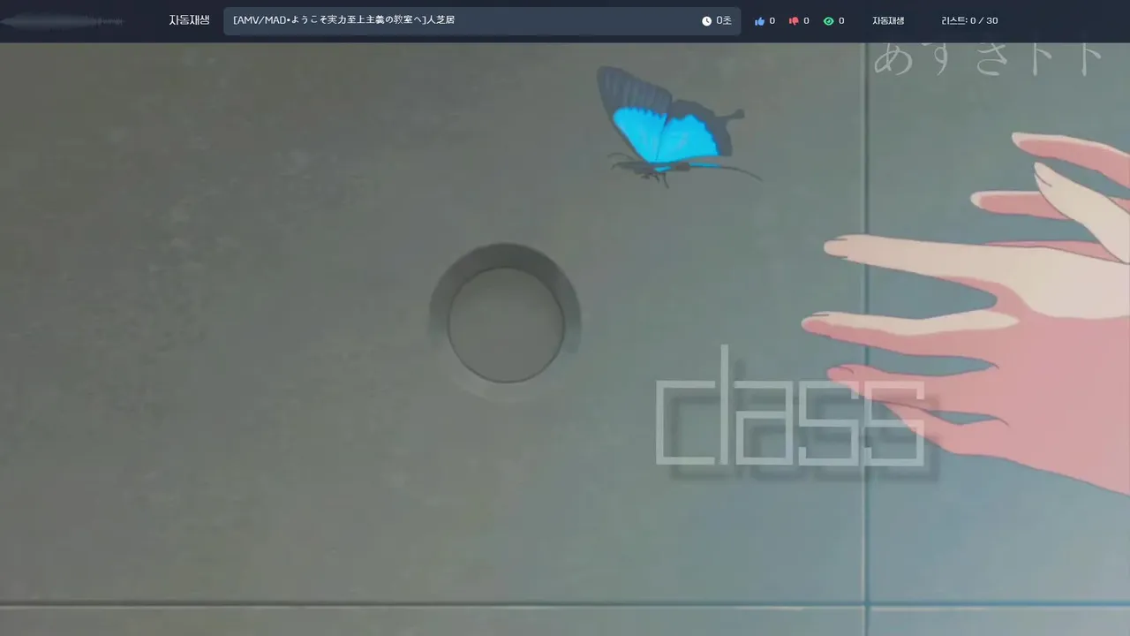
Task: Click the video frame showing the blue butterfly
Action: click(x=565, y=339)
